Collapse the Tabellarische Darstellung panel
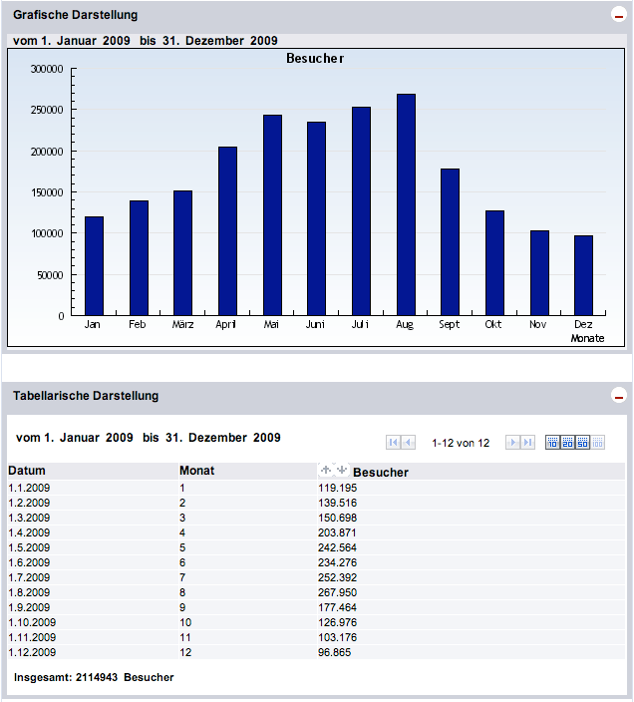Image resolution: width=634 pixels, height=702 pixels. (x=618, y=397)
